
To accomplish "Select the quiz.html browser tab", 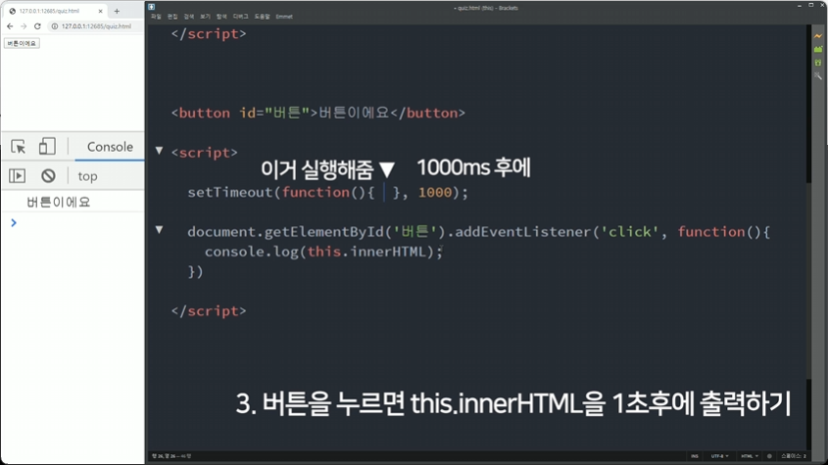I will click(x=55, y=11).
